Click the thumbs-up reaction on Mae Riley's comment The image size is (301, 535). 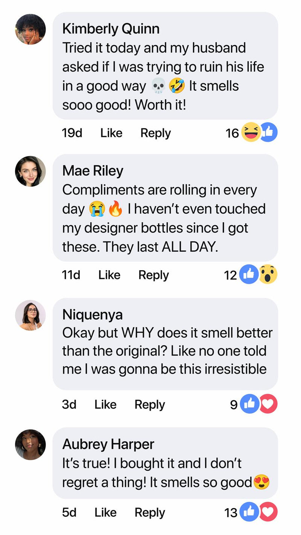[249, 275]
